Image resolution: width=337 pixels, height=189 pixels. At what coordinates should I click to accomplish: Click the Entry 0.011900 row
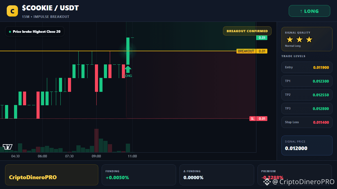[x=307, y=67]
